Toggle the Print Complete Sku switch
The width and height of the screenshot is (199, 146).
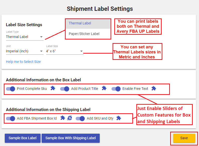[11, 89]
